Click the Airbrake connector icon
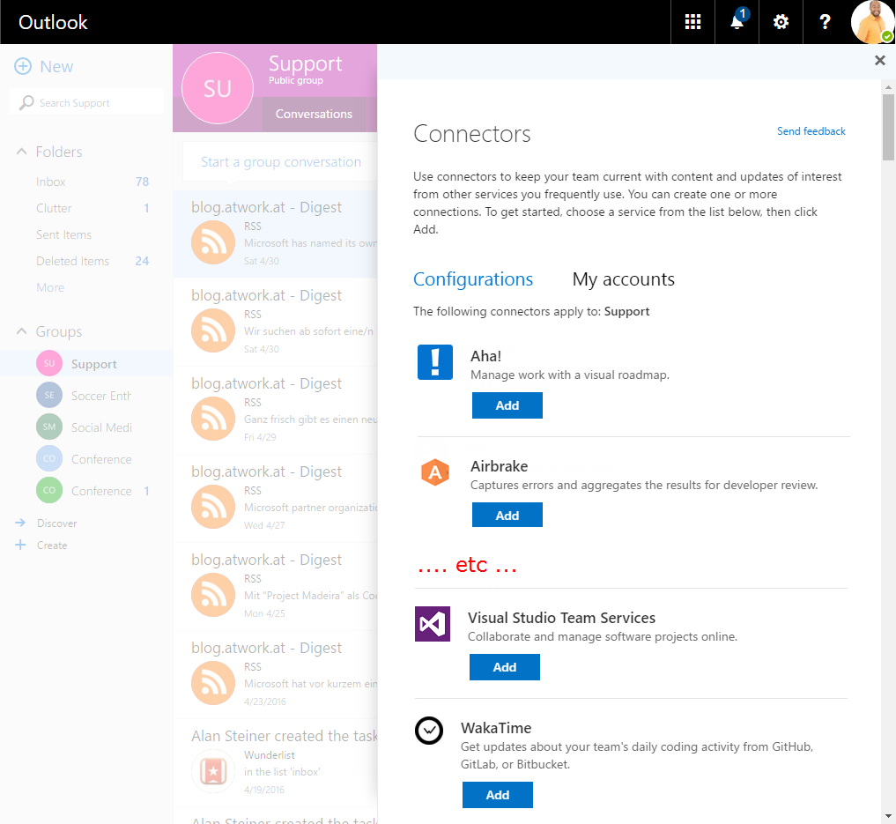This screenshot has width=896, height=824. tap(434, 472)
